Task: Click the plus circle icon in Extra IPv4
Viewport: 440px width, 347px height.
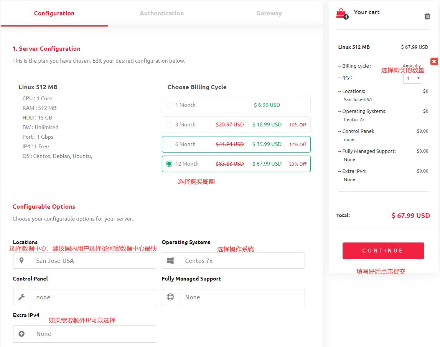Action: pyautogui.click(x=21, y=334)
